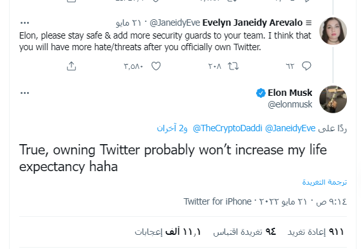Image resolution: width=361 pixels, height=249 pixels.
Task: Open the Twitter for iPhone source link
Action: coord(218,201)
